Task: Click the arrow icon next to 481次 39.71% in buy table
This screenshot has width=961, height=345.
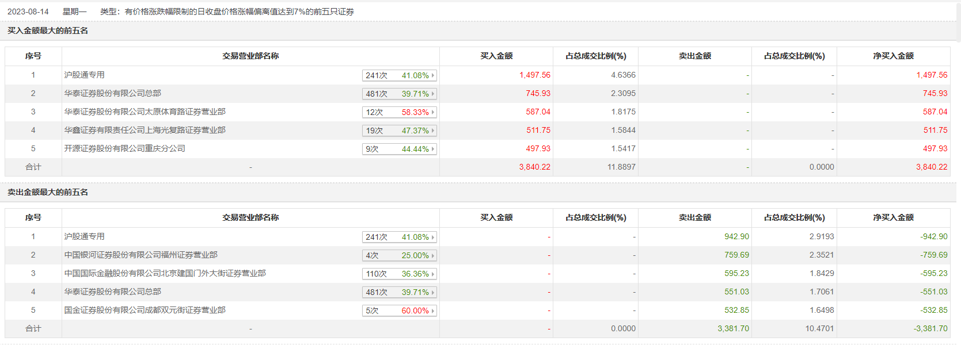Action: click(433, 94)
